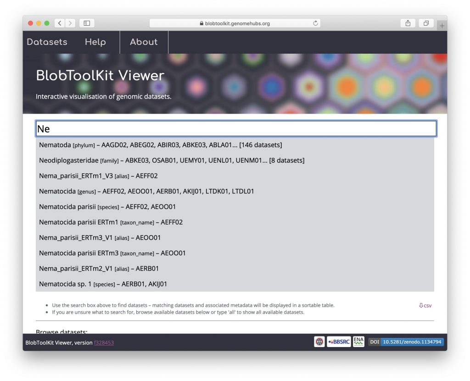
Task: Open the Datasets menu item
Action: [x=47, y=42]
